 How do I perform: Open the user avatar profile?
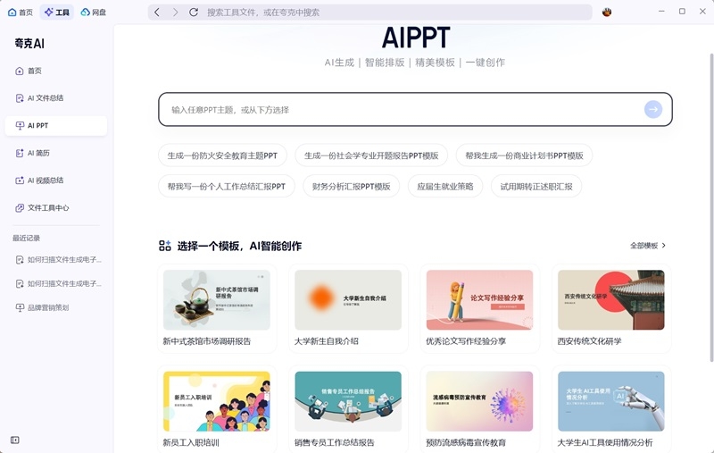(x=607, y=13)
